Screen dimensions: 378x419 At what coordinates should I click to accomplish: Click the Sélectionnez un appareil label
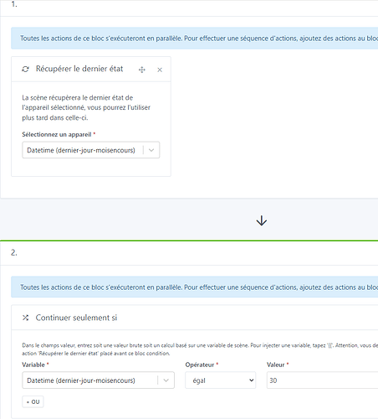57,134
